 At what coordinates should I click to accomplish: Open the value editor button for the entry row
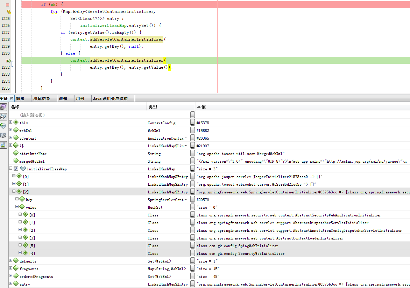(192, 283)
